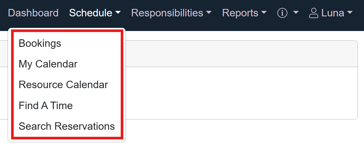Screen dimensions: 364x149
Task: Expand the Reports dropdown arrow
Action: coord(264,13)
